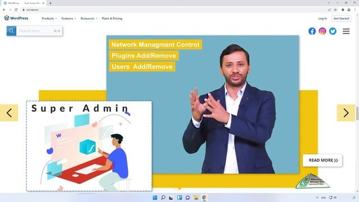Open File Explorer from the taskbar
The image size is (359, 202).
coord(196,198)
